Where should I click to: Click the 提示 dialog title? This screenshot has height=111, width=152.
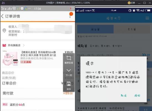(90, 63)
